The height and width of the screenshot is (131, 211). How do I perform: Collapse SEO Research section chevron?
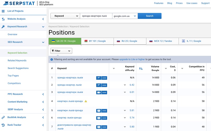pos(43,42)
